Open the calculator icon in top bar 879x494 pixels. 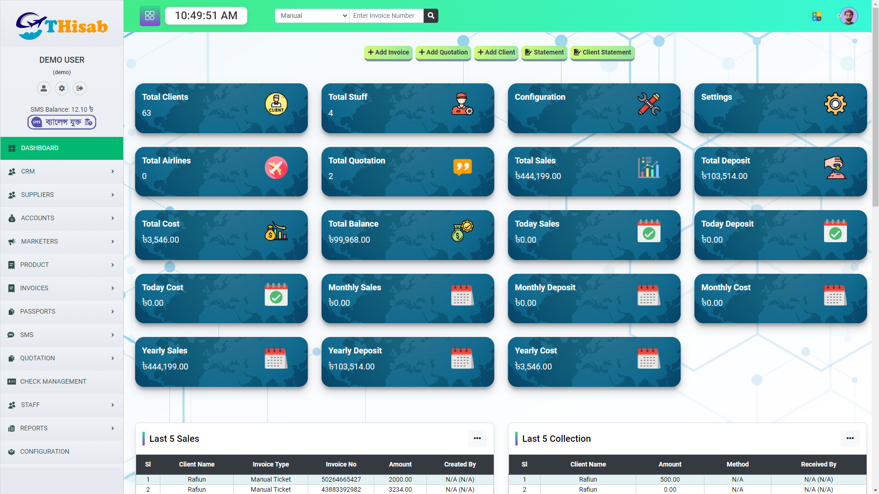(816, 16)
